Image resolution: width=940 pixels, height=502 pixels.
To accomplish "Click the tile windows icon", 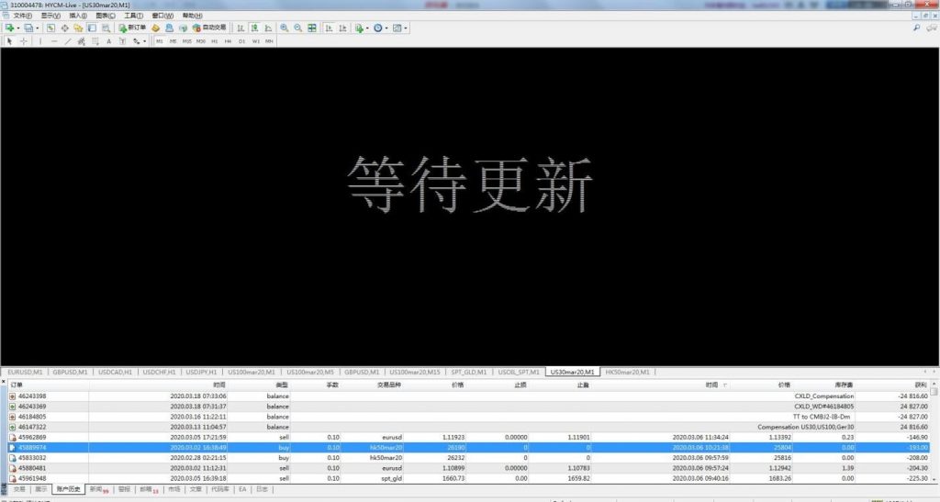I will tap(312, 28).
